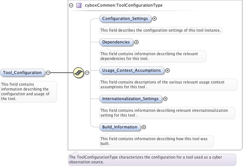Expand the Build_Information element
The height and width of the screenshot is (167, 243).
[144, 127]
